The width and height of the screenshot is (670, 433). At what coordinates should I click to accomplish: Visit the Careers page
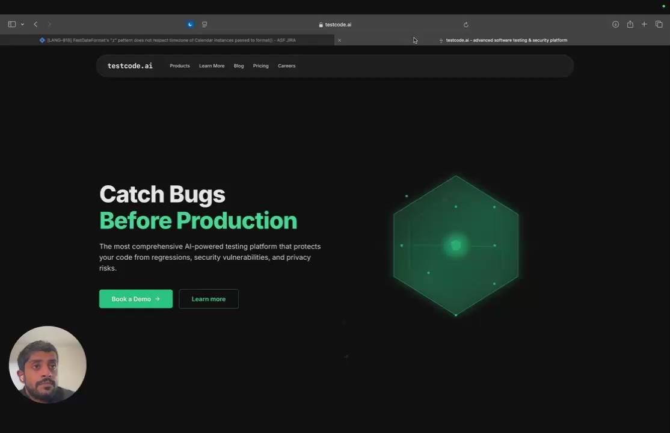point(286,66)
